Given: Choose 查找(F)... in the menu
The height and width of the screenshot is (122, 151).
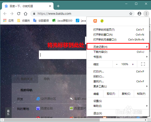Looking at the screenshot, I should coord(118,81).
